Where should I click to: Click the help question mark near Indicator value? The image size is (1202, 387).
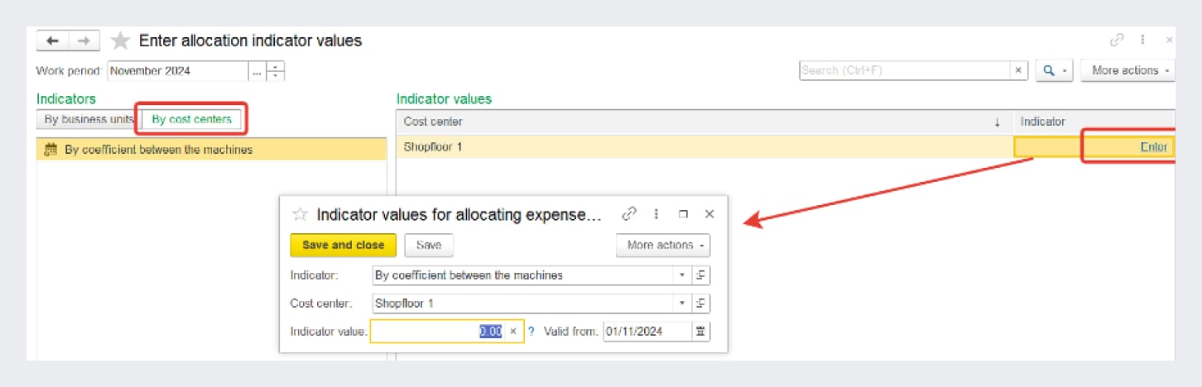531,332
